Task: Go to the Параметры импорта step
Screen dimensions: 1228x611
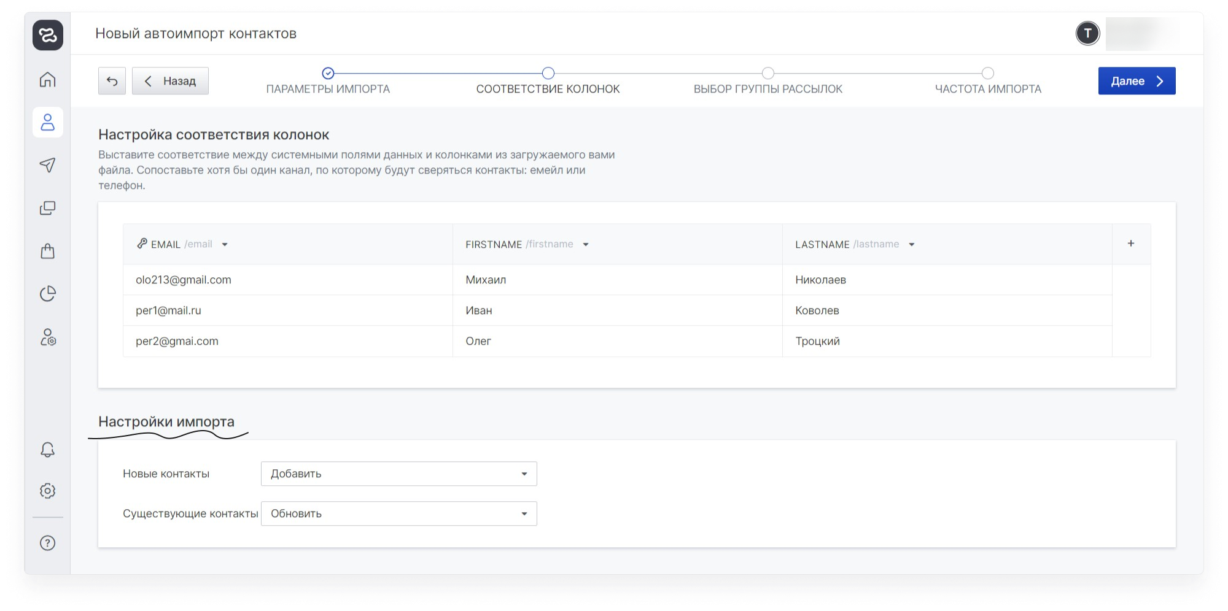Action: click(x=328, y=82)
